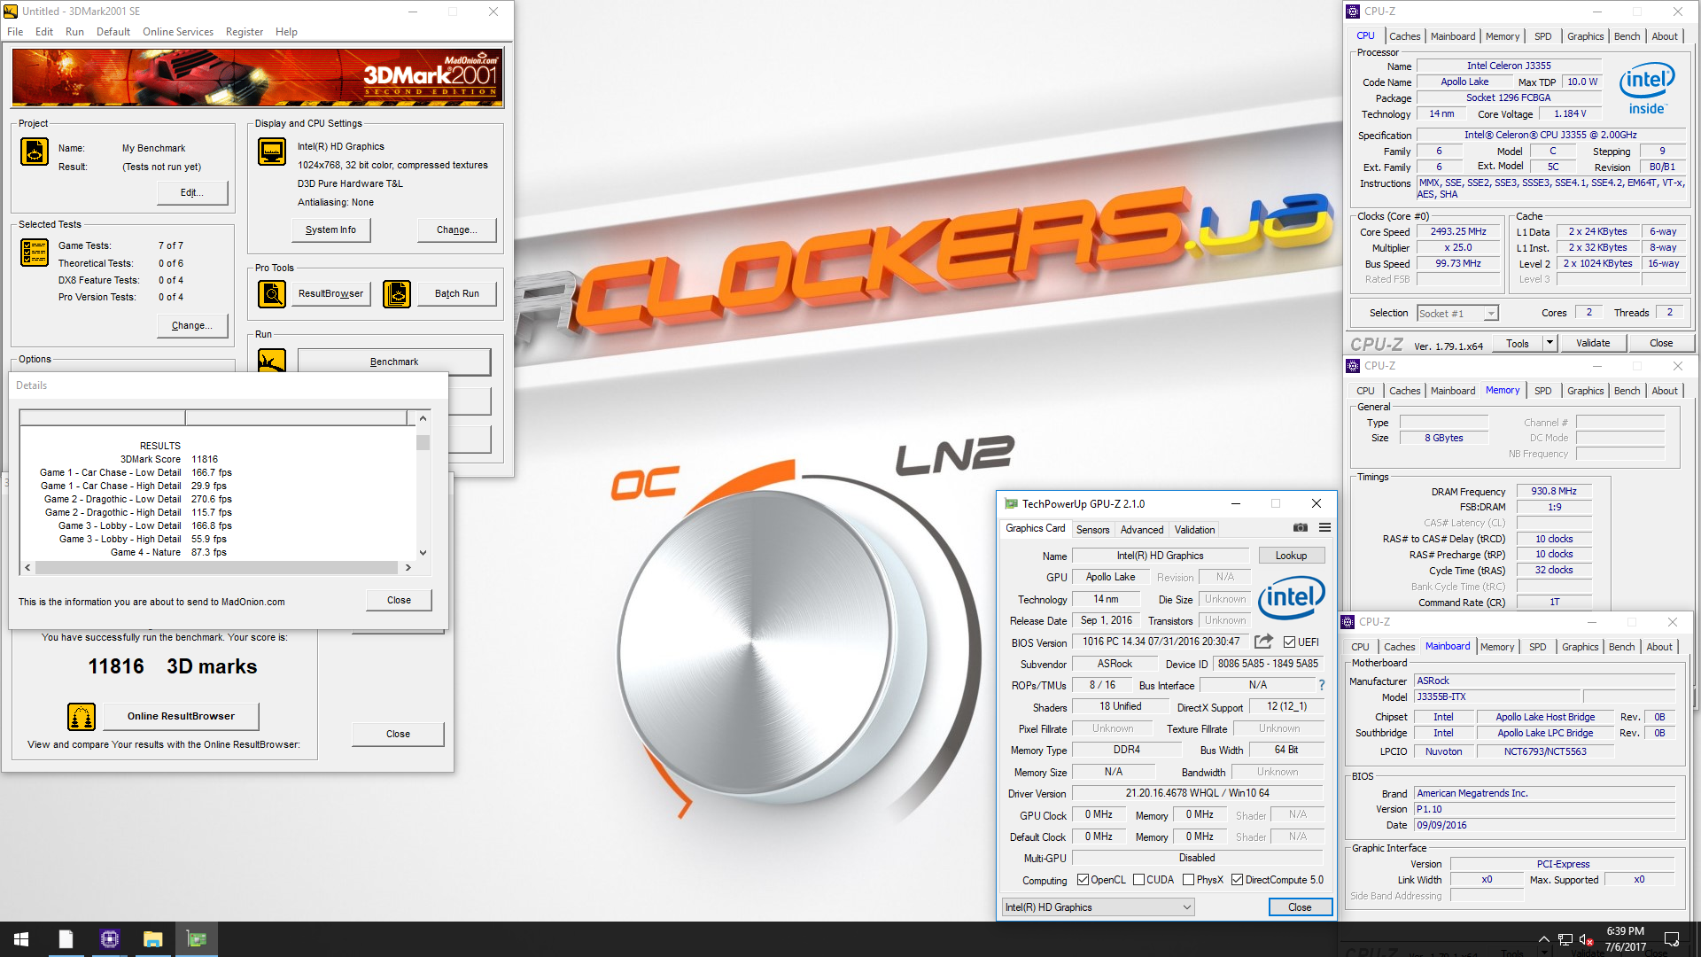Toggle the DirectCompute 5.0 checkbox
Screen dimensions: 1701x957
coord(1237,880)
